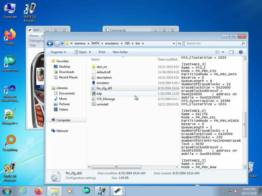Open Documents library
Viewport: 262px width, 196px height.
[x=67, y=93]
